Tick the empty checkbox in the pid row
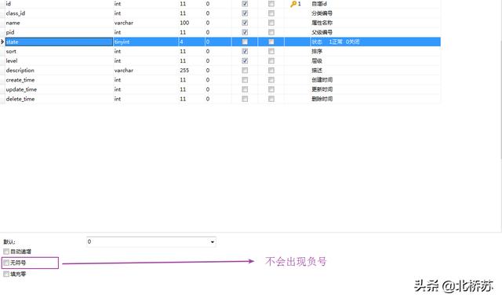 pos(271,32)
